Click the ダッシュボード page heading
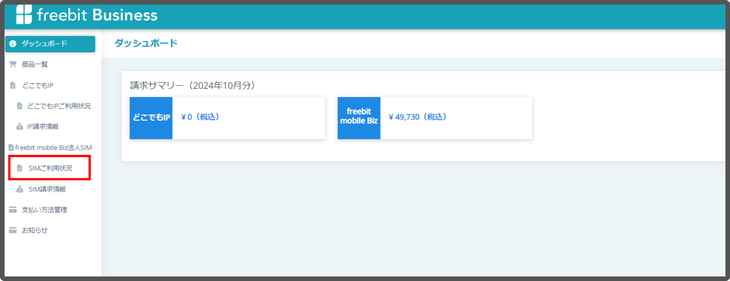This screenshot has width=730, height=281. [146, 43]
